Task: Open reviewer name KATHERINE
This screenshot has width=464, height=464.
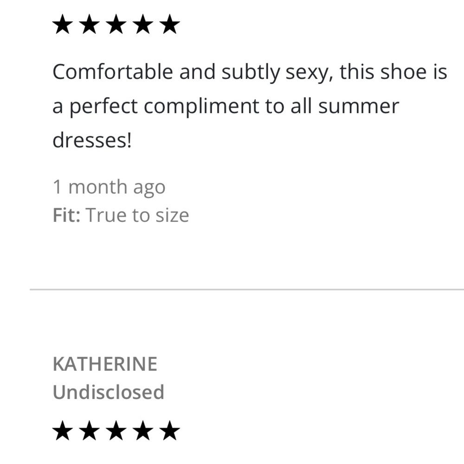Action: pos(105,364)
